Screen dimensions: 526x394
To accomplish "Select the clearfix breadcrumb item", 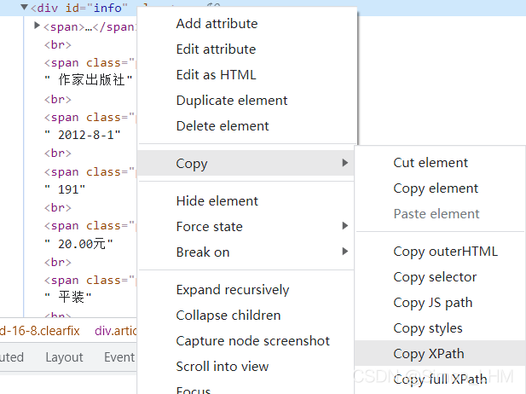I will click(40, 331).
